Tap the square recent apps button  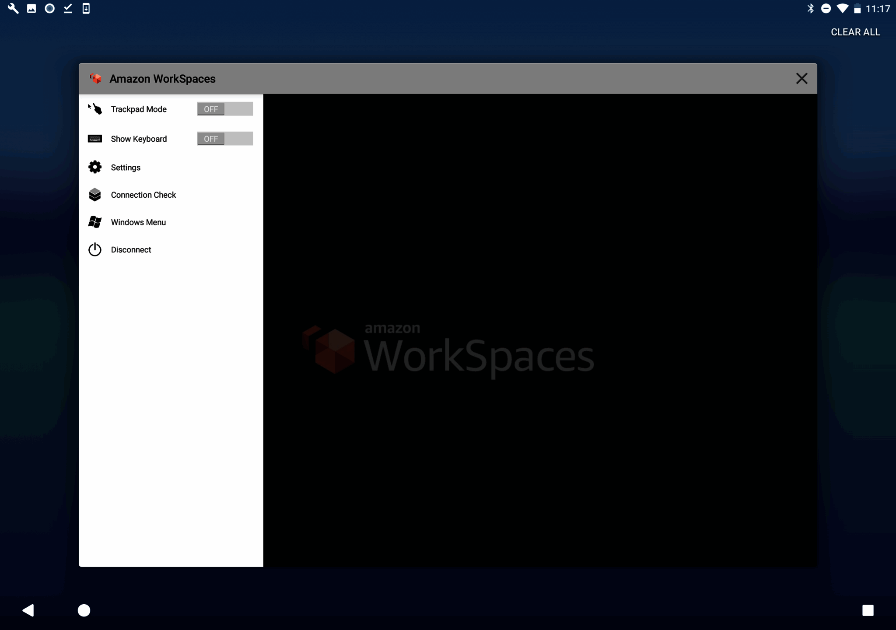868,610
